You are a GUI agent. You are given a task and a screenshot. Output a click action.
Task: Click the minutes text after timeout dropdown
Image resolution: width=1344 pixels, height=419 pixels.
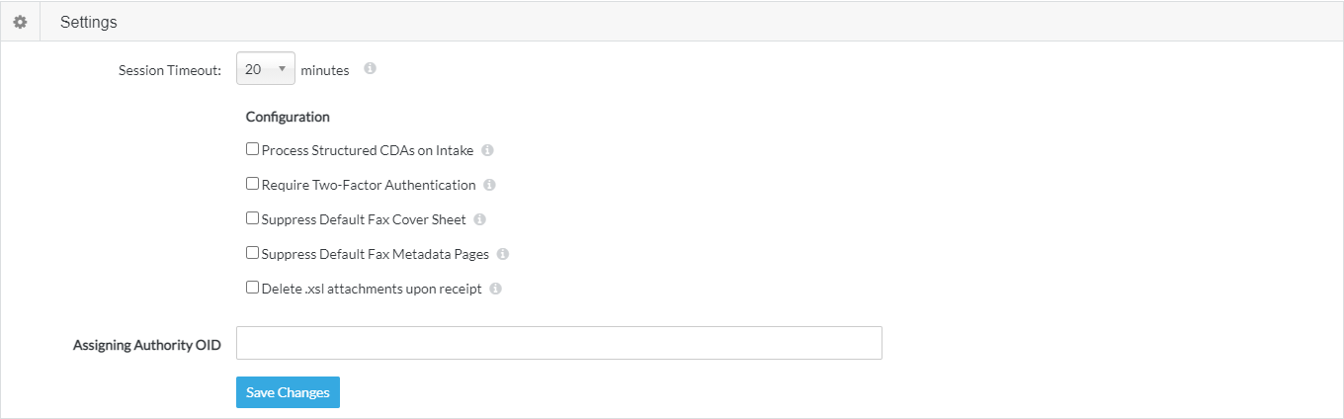click(325, 70)
